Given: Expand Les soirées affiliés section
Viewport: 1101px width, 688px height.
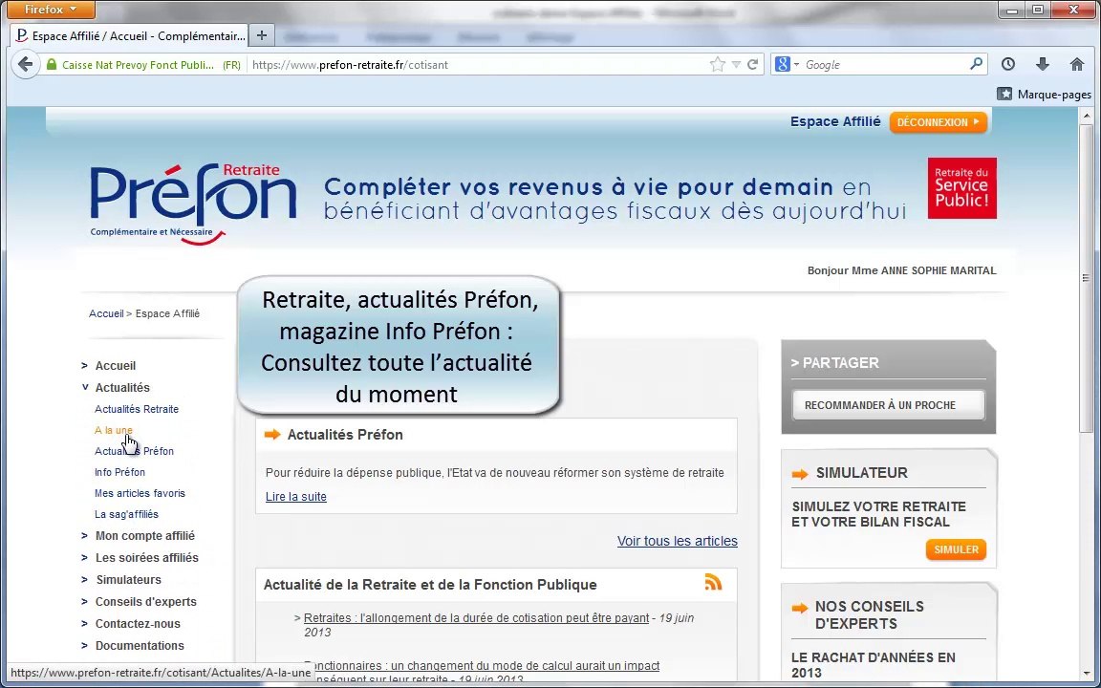Looking at the screenshot, I should 147,558.
